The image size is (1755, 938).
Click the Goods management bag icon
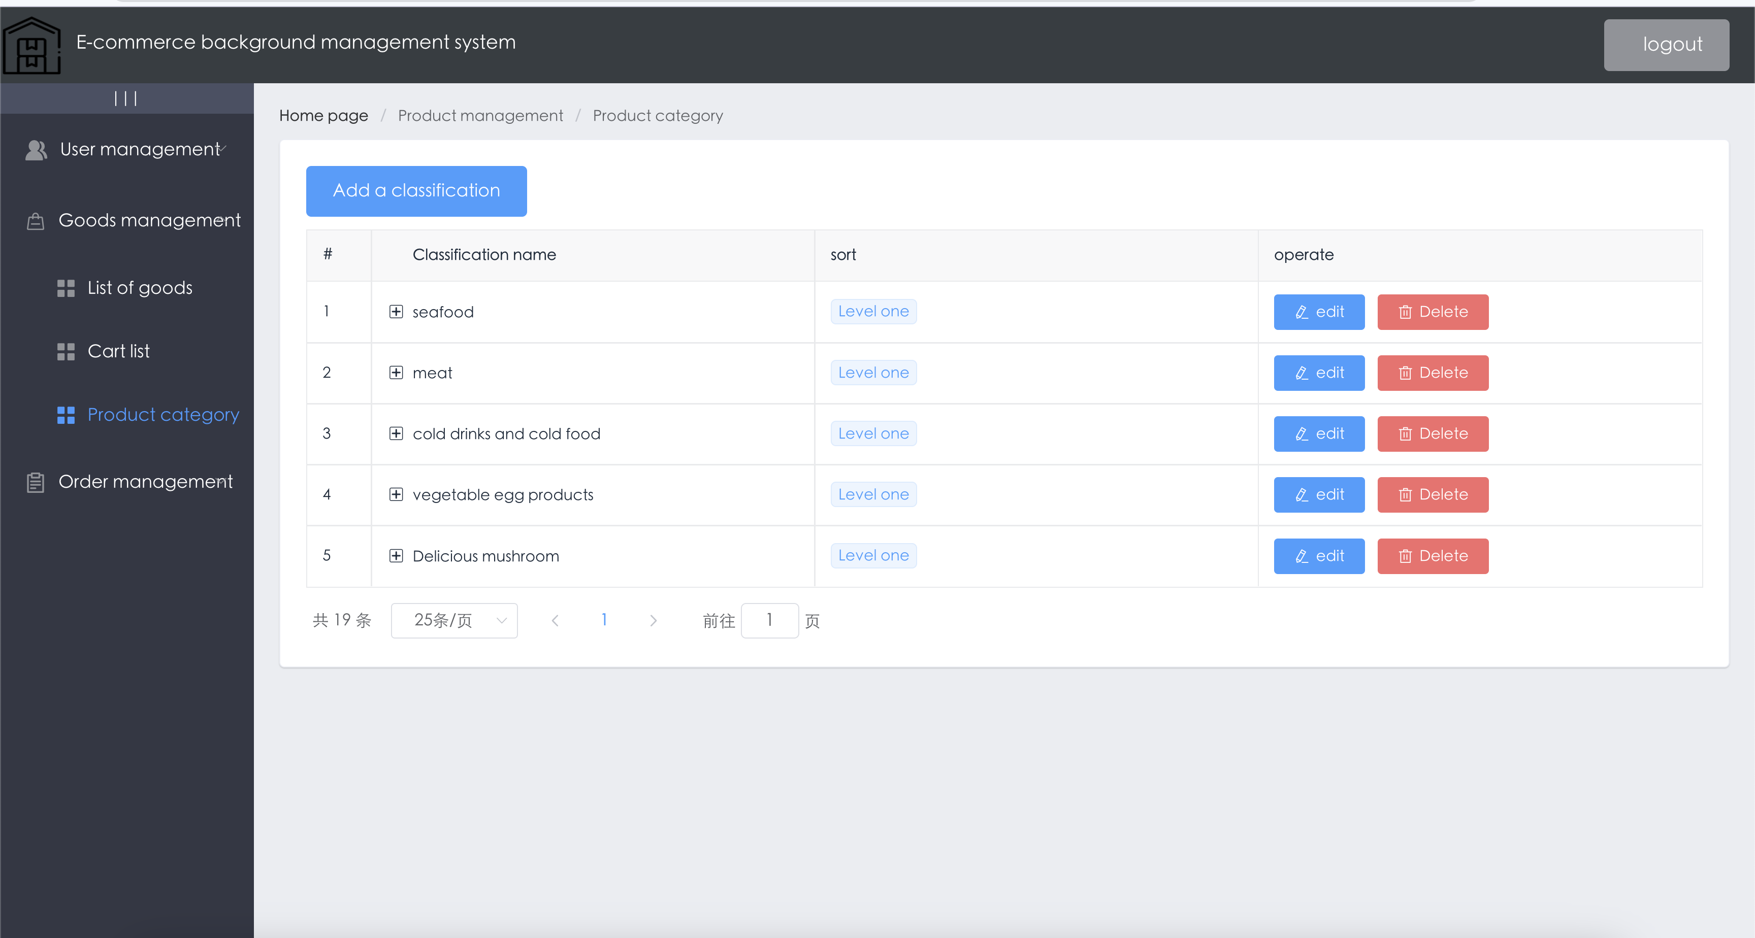[36, 221]
